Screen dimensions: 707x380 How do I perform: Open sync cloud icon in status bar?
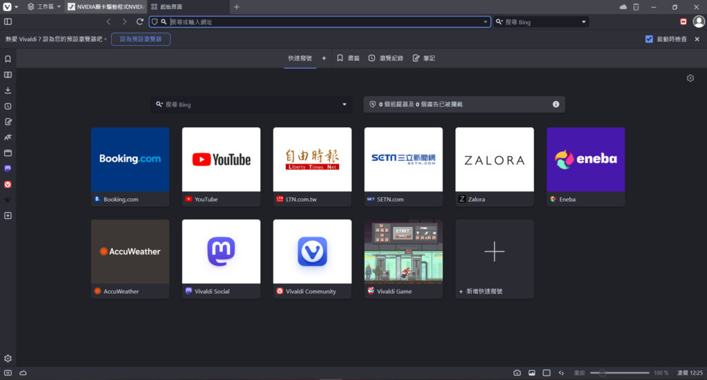tap(23, 373)
